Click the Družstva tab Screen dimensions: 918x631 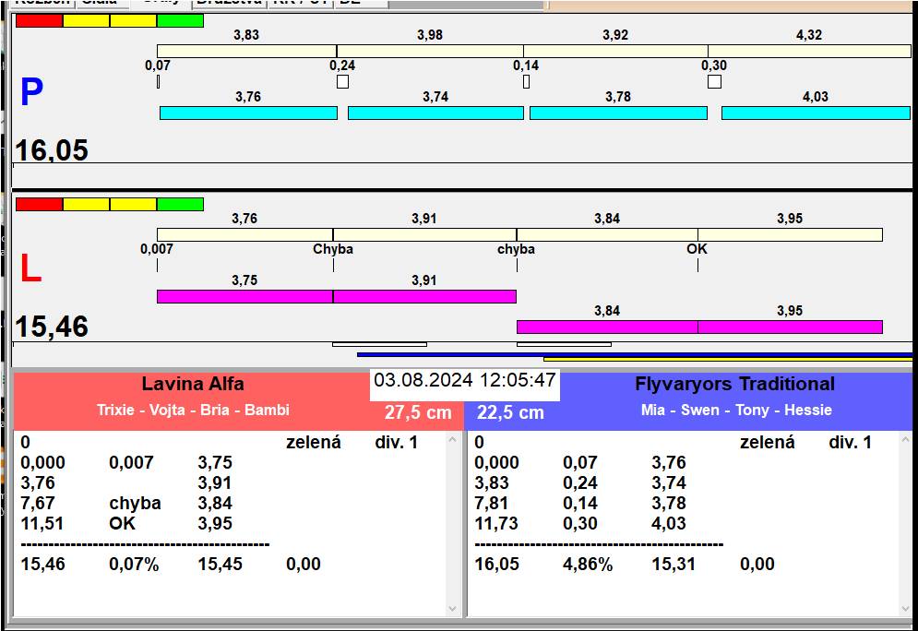(227, 3)
